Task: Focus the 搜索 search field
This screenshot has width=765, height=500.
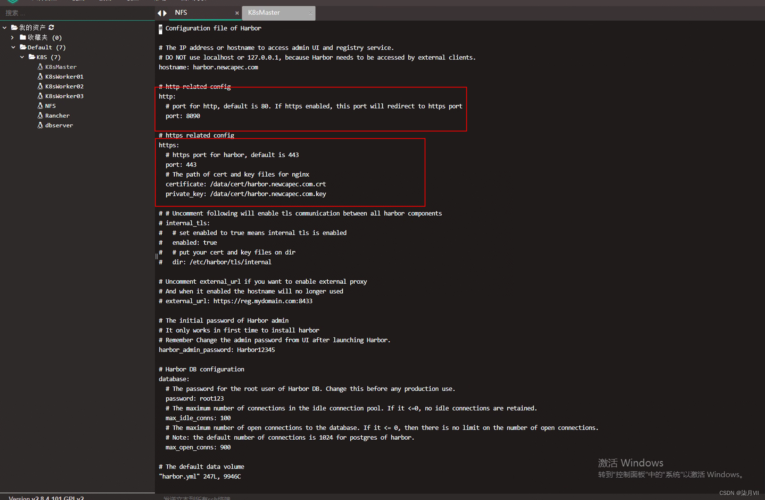Action: pos(78,13)
